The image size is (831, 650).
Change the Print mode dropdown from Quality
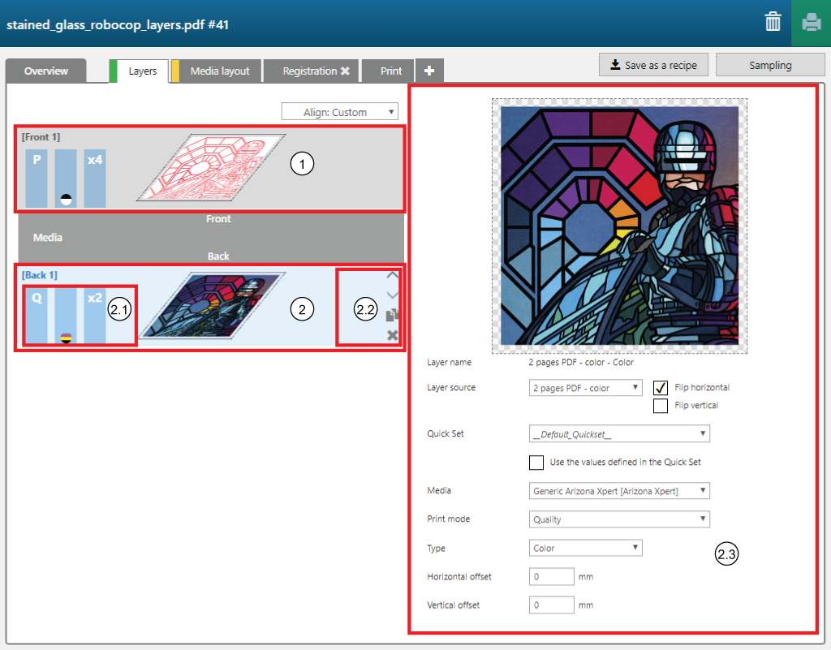pyautogui.click(x=619, y=519)
